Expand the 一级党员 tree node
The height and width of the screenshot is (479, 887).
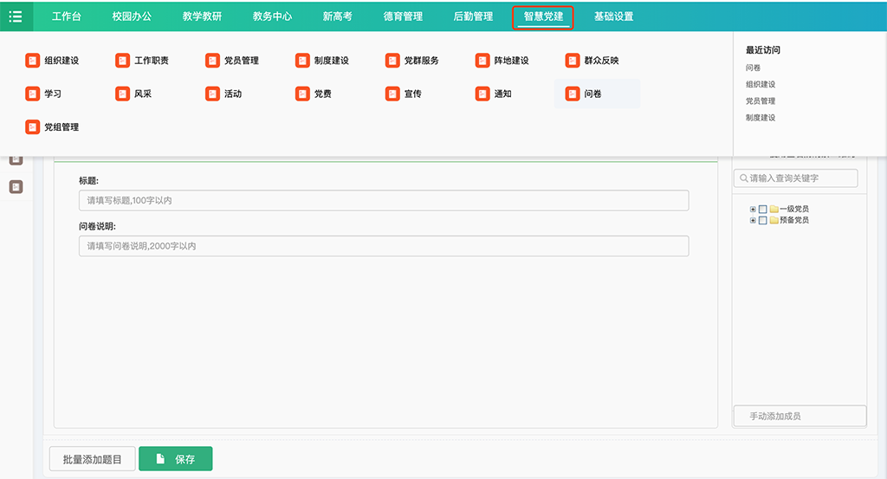point(754,210)
